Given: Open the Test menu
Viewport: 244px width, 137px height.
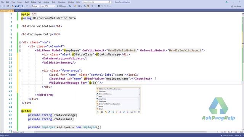Looking at the screenshot, I should 40,2.
